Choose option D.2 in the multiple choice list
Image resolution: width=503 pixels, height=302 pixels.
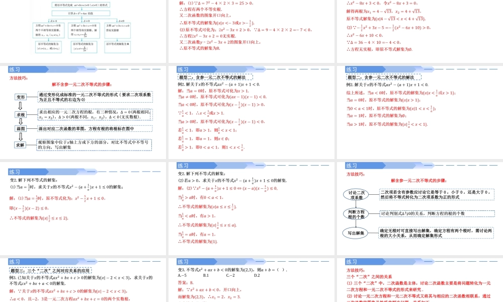coord(257,275)
